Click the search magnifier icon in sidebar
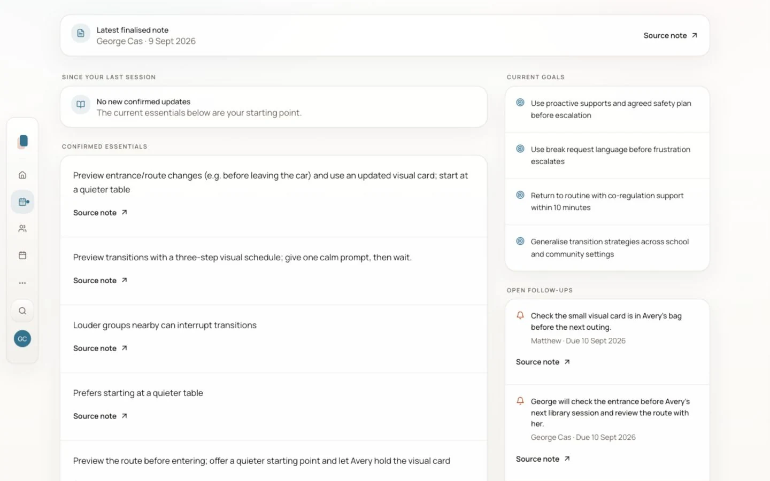The width and height of the screenshot is (770, 481). point(22,311)
